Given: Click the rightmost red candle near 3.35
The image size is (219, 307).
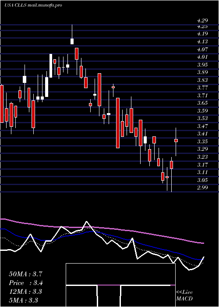Looking at the screenshot, I should 176,140.
